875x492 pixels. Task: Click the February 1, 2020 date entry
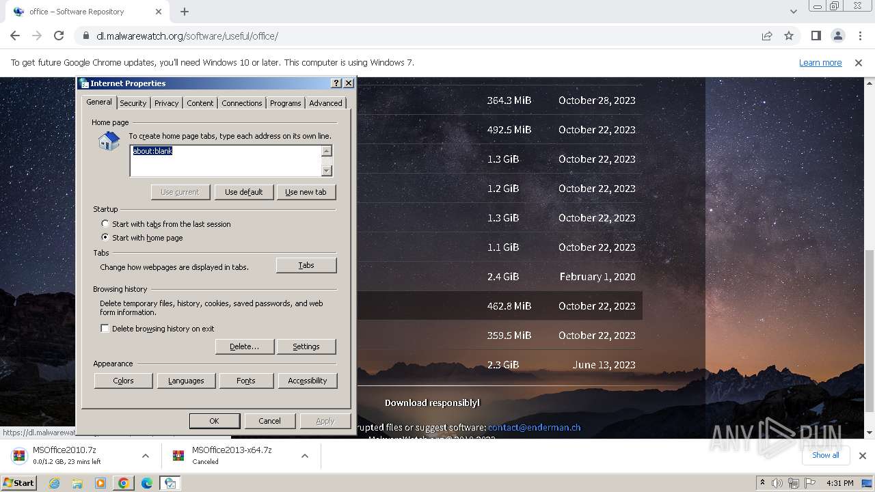[x=597, y=276]
